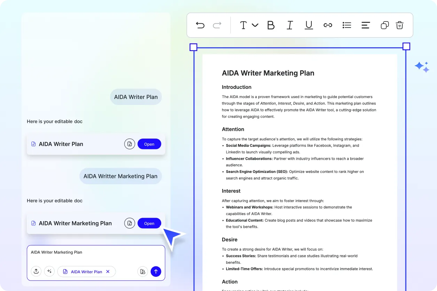The height and width of the screenshot is (291, 437).
Task: Toggle bold formatting
Action: pyautogui.click(x=271, y=25)
